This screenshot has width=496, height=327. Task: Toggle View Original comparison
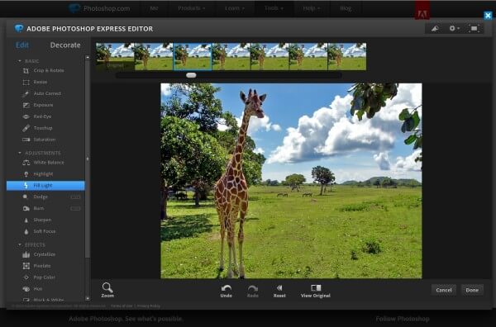[316, 291]
